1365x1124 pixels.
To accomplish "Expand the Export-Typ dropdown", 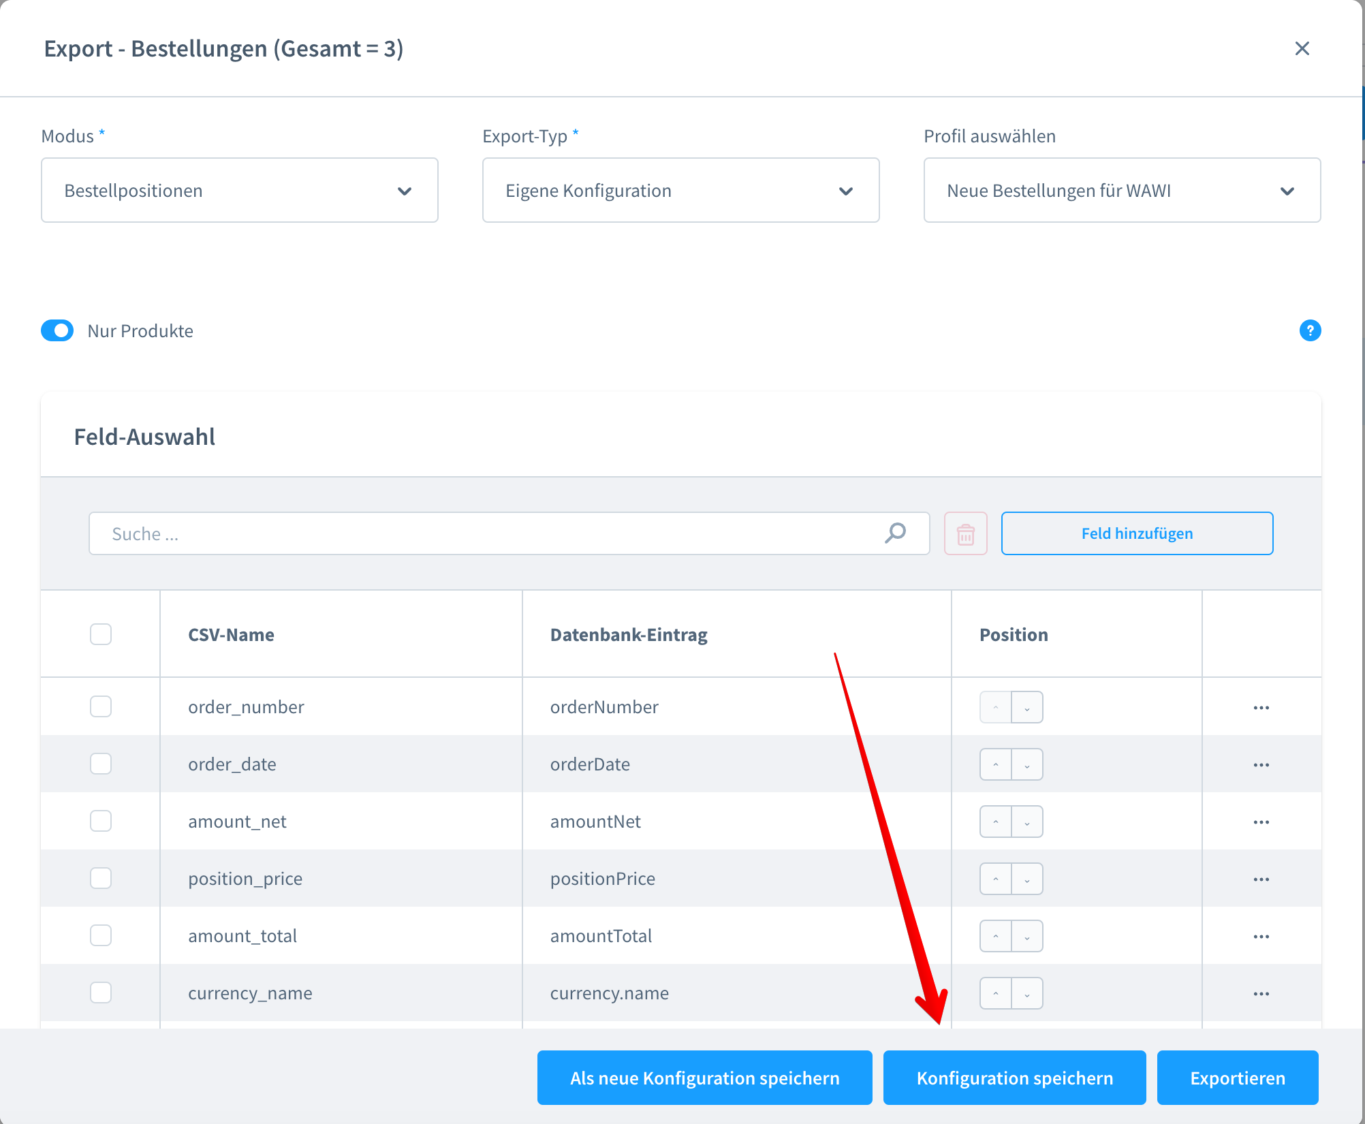I will pyautogui.click(x=680, y=191).
